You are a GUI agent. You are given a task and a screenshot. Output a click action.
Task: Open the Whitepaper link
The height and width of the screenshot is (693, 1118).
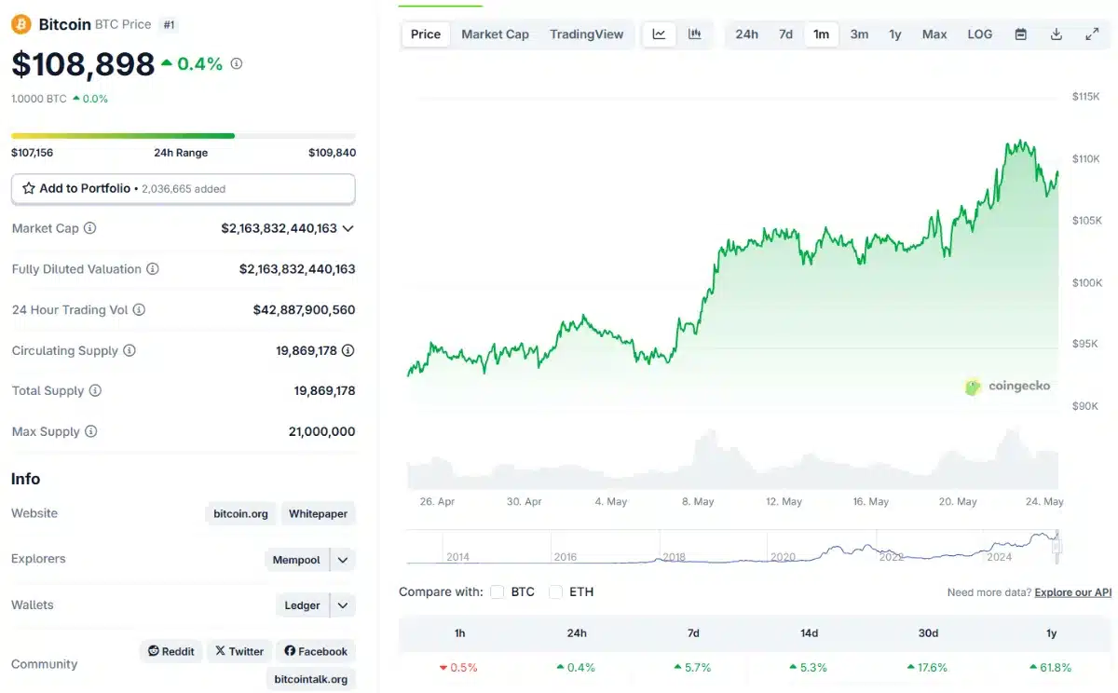(x=318, y=514)
